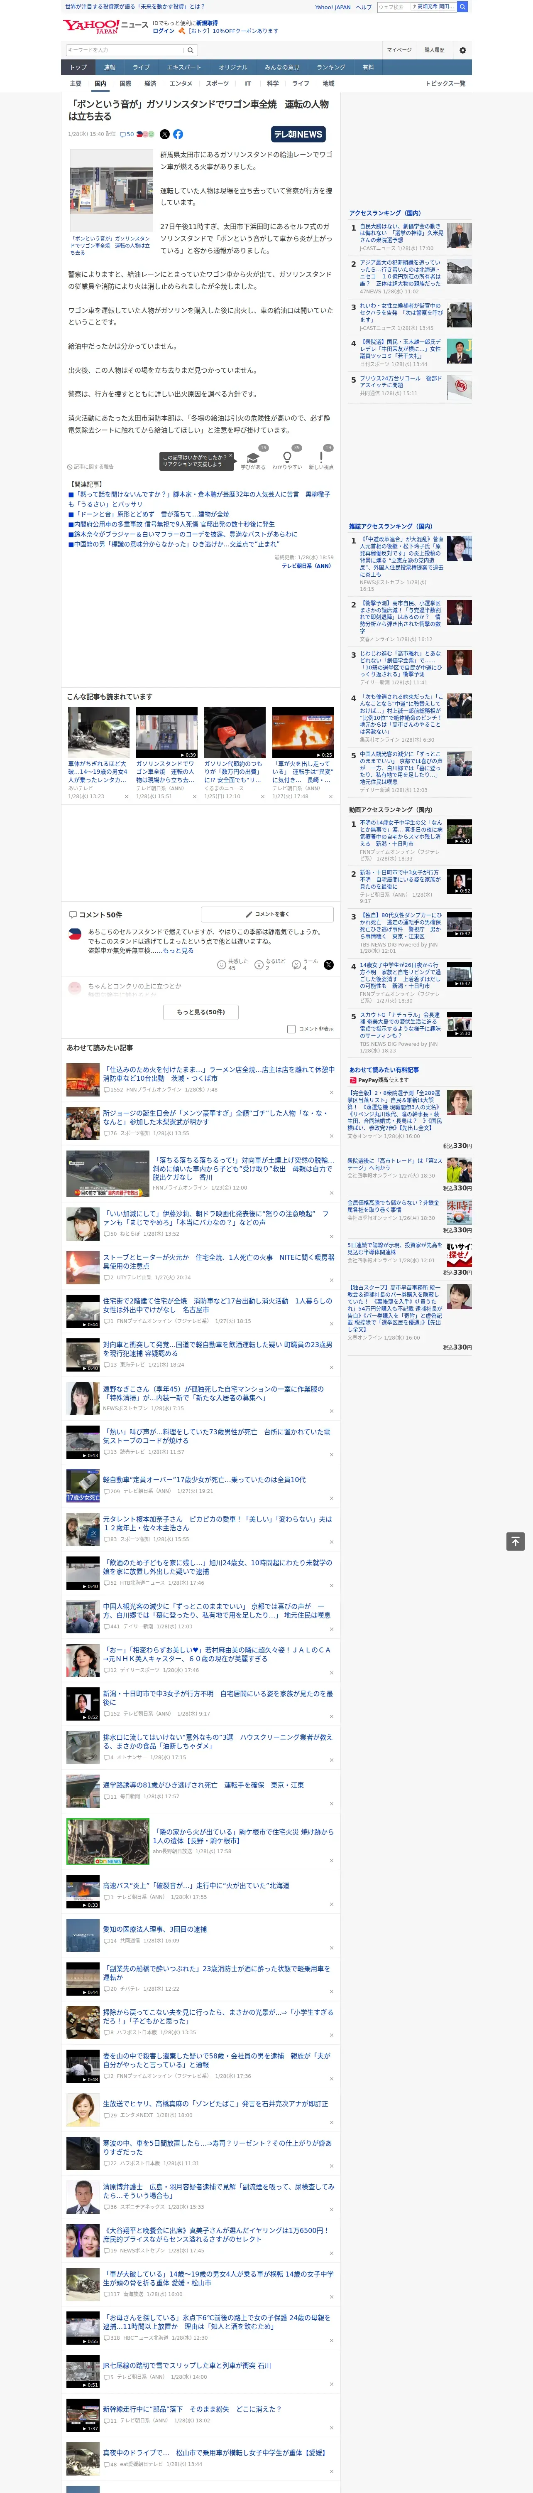Dismiss the ガソリンスタンドでワゴン車全焼 recommended card
Screen dimensions: 533x2493
click(194, 797)
